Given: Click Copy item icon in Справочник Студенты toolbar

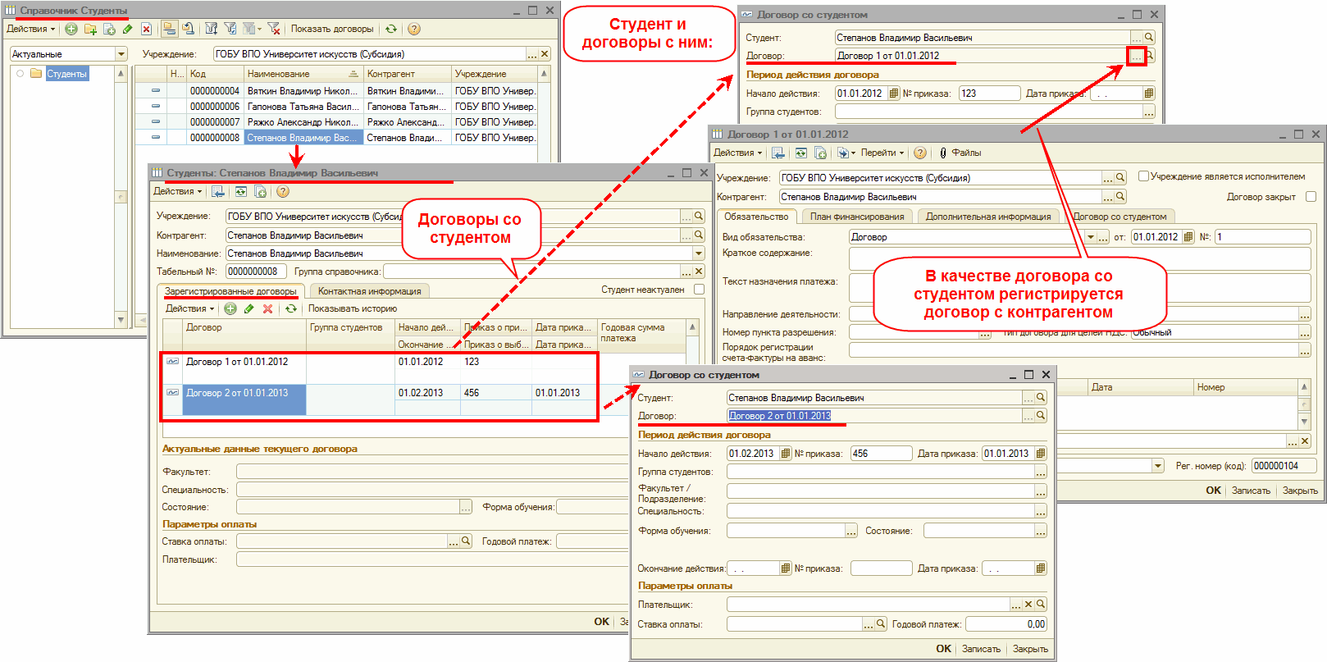Looking at the screenshot, I should click(x=109, y=29).
